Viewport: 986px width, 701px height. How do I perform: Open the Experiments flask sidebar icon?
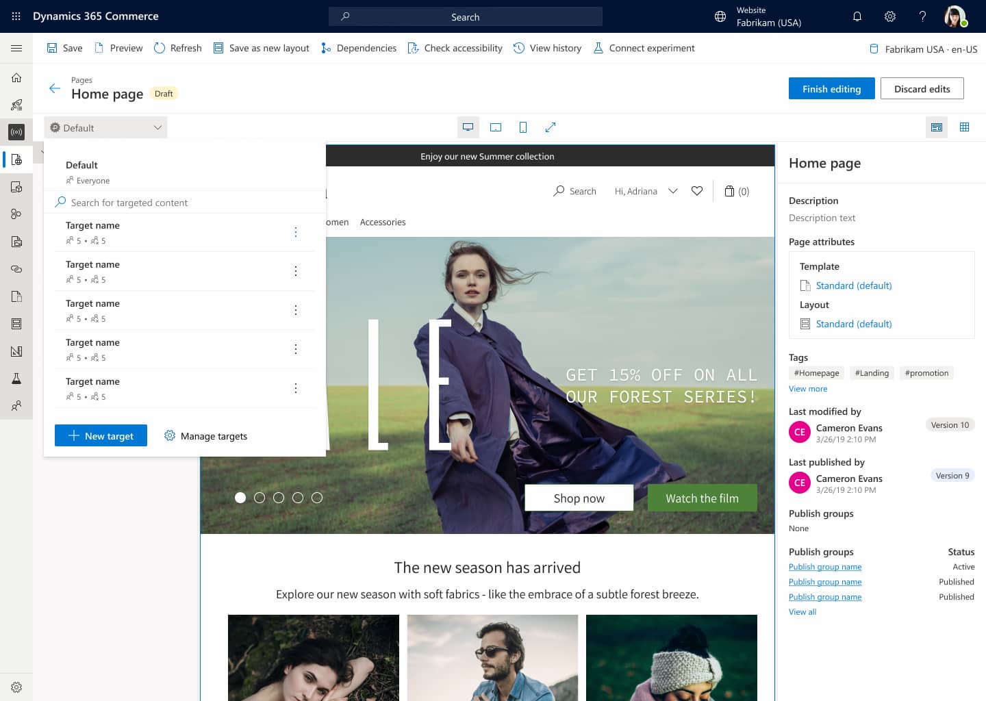[x=16, y=379]
